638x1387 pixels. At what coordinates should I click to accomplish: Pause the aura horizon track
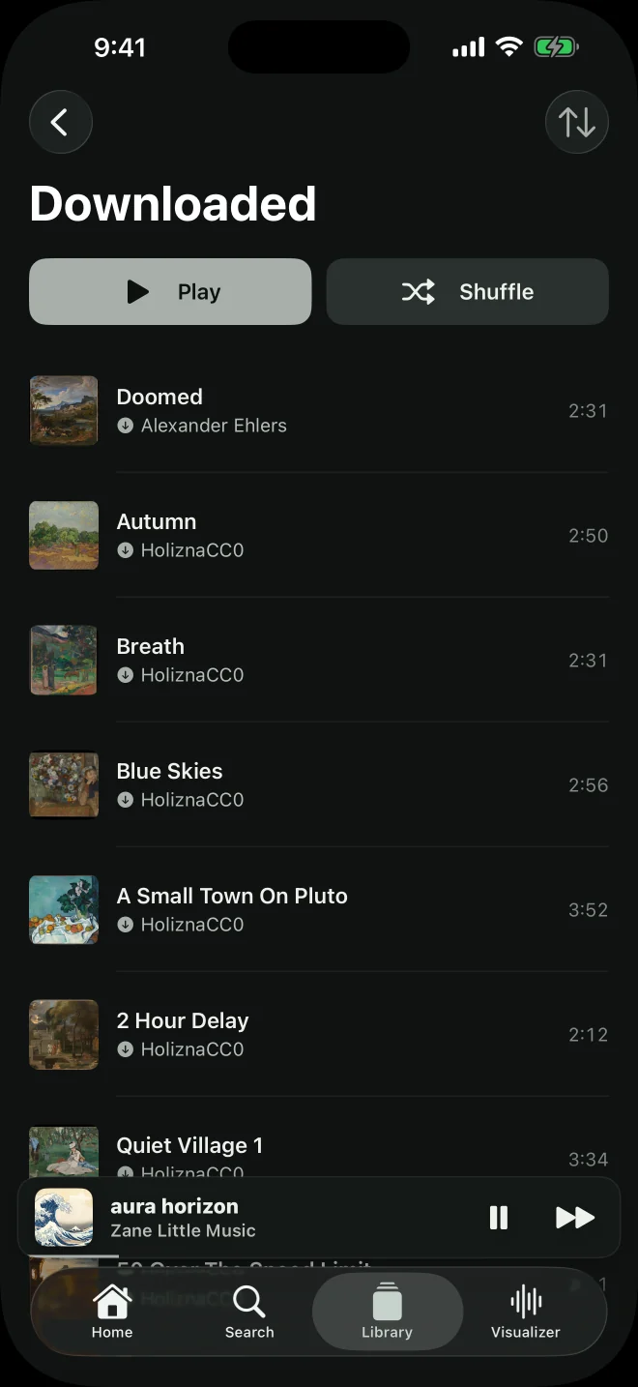pos(499,1218)
